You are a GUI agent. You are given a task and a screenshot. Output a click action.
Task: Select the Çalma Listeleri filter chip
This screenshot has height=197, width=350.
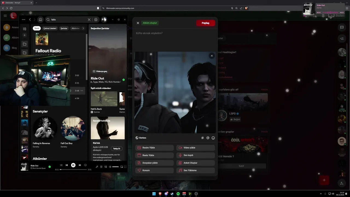50,28
